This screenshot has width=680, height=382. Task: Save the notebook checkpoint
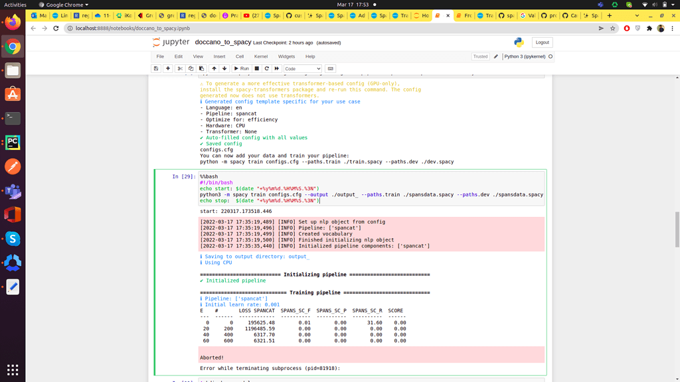coord(157,68)
